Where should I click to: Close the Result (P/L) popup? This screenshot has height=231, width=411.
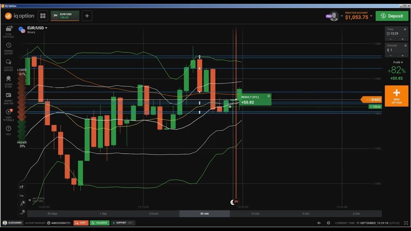coord(269,96)
